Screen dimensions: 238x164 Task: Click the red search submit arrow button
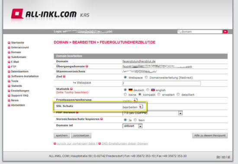pos(225,32)
